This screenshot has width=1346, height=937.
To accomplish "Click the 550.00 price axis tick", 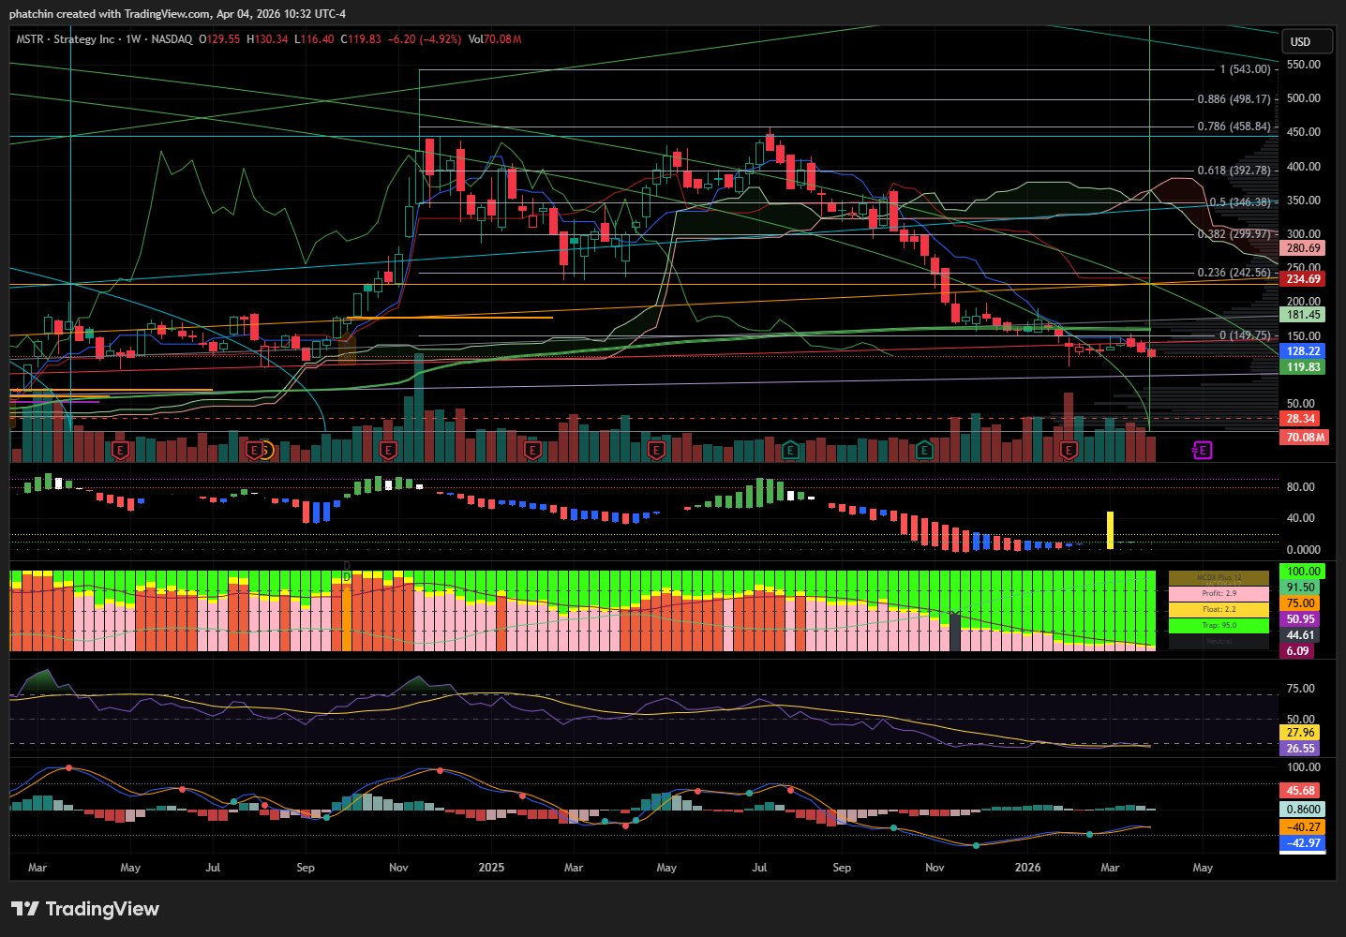I will [x=1304, y=65].
